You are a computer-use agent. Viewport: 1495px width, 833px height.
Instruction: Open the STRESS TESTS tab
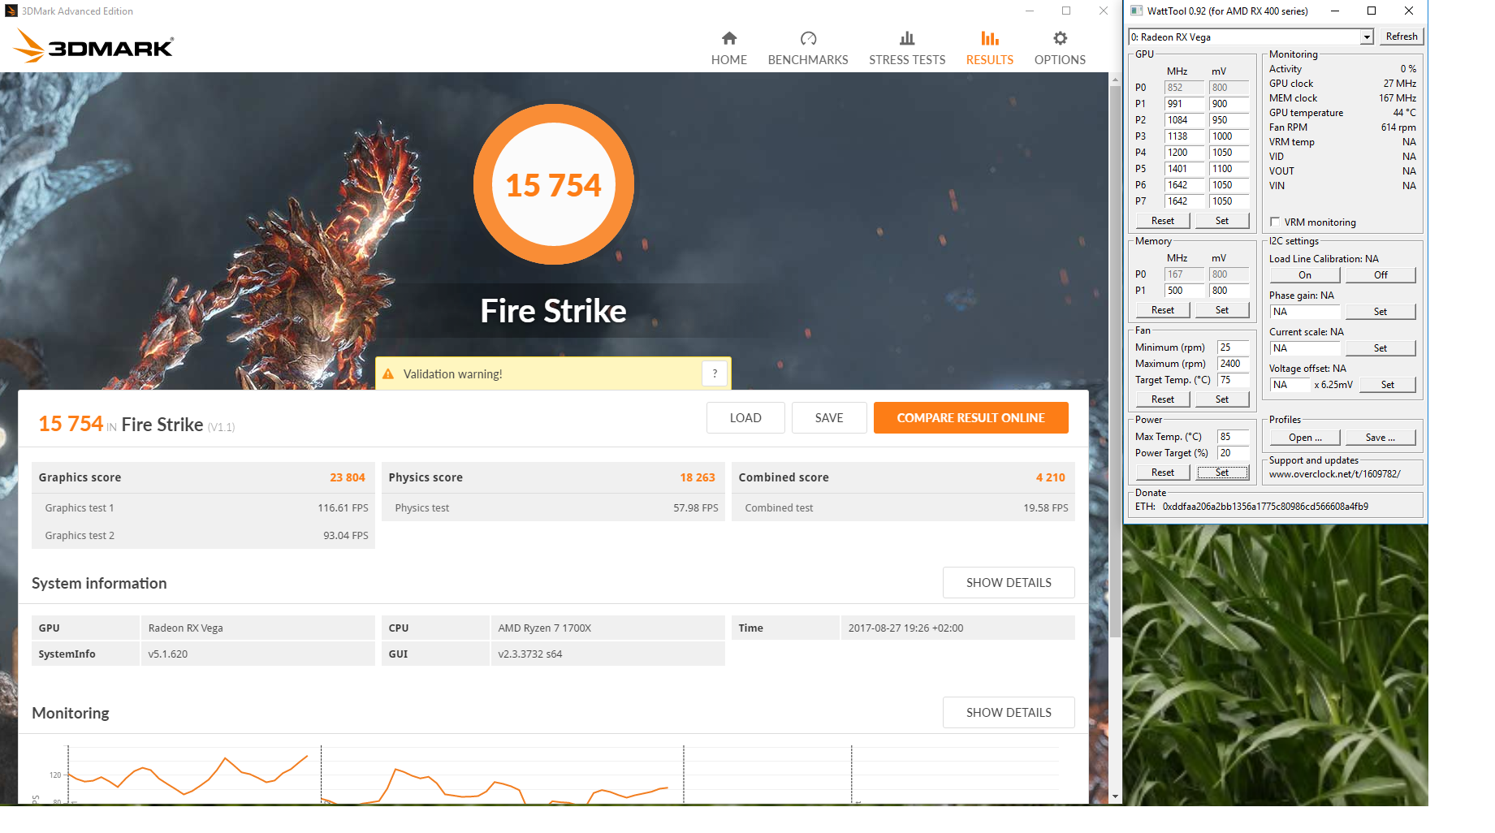907,49
